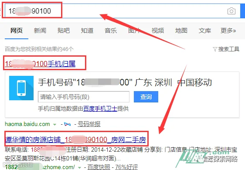The image size is (245, 170).
Task: Open the 手机归属 result link
Action: pyautogui.click(x=40, y=64)
